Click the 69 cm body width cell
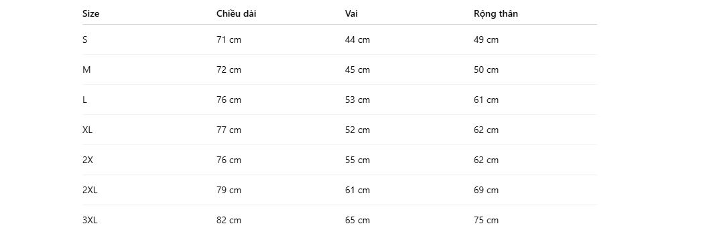Viewport: 713px width, 248px height. (x=486, y=190)
